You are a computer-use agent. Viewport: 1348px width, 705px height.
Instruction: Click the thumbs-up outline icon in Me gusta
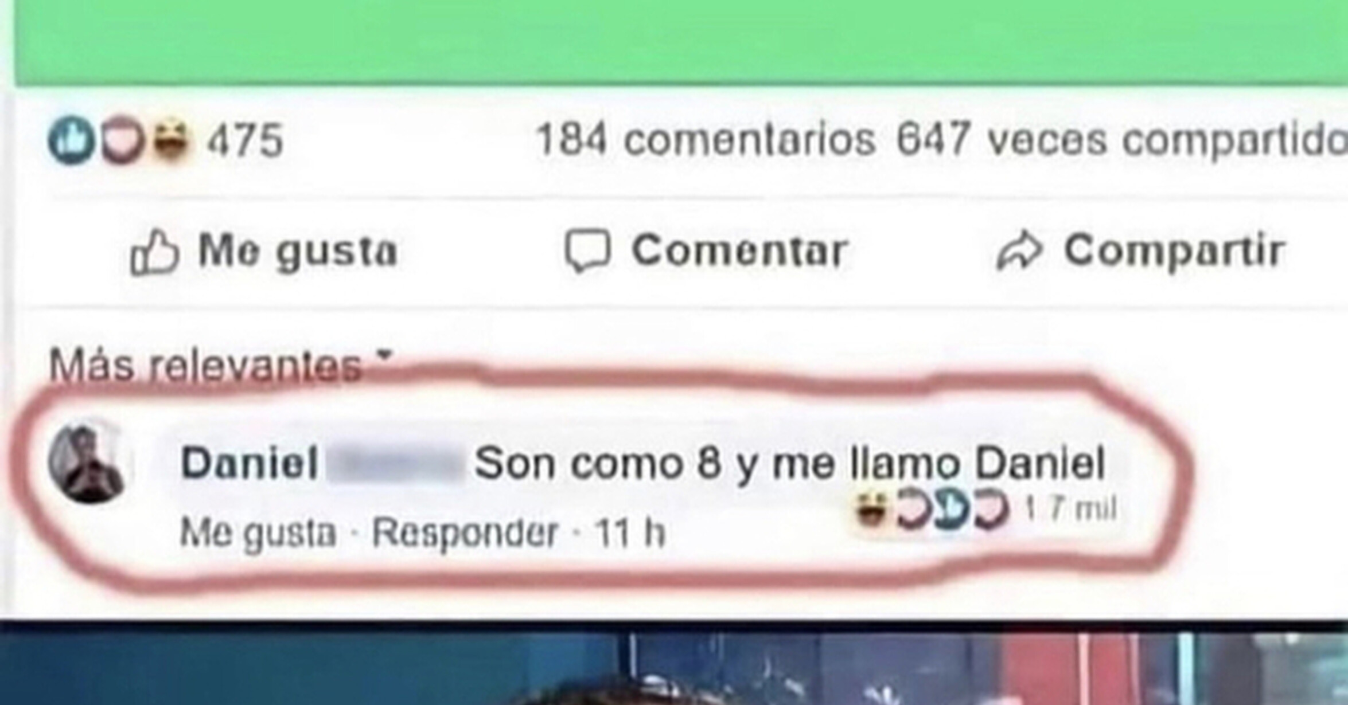(x=154, y=252)
